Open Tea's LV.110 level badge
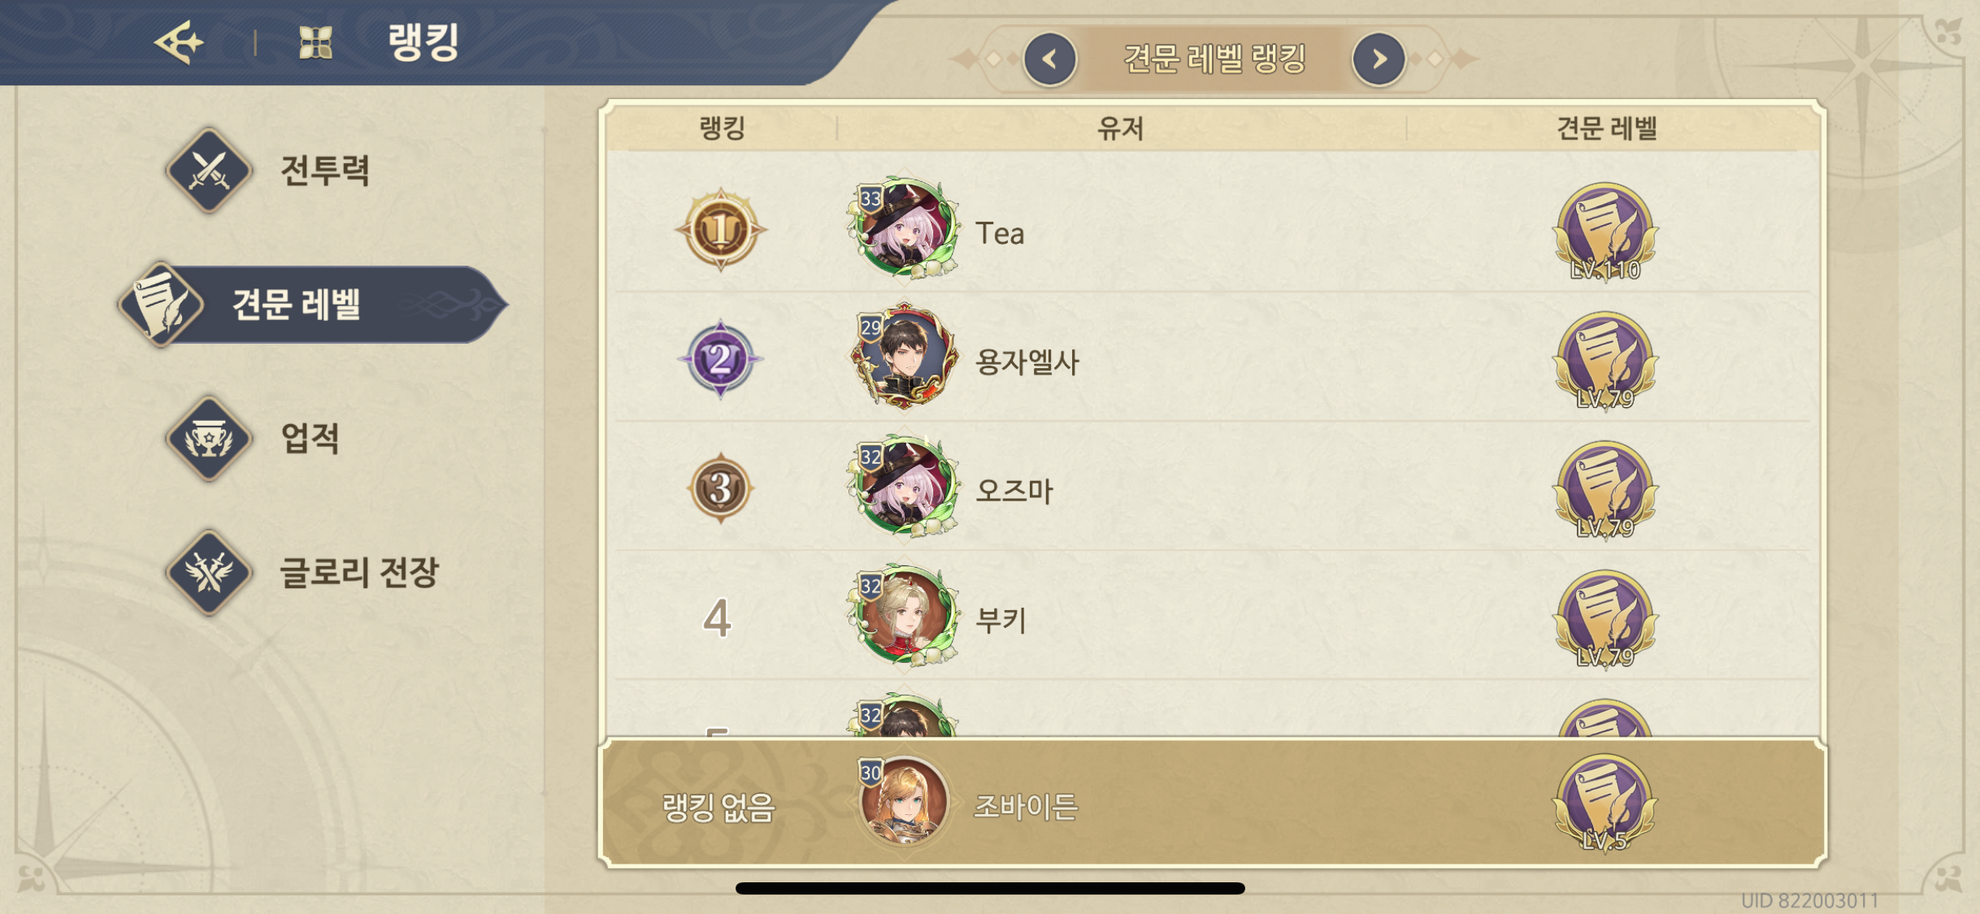This screenshot has height=914, width=1980. [1605, 232]
